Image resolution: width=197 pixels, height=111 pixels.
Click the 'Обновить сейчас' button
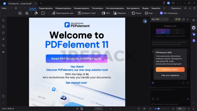[170, 70]
